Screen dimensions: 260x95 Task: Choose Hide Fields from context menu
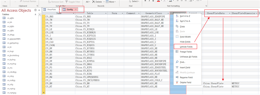point(187,42)
